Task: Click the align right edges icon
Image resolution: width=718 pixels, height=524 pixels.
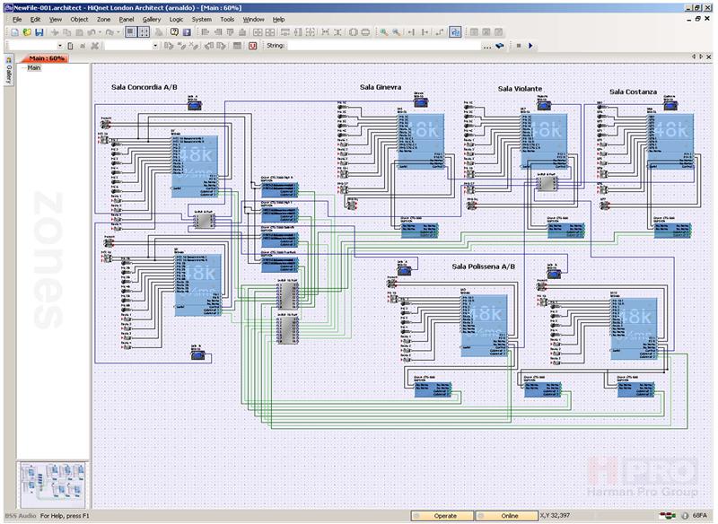Action: 218,32
